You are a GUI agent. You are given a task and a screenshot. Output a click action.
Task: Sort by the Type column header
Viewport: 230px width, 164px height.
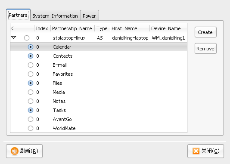coord(102,28)
